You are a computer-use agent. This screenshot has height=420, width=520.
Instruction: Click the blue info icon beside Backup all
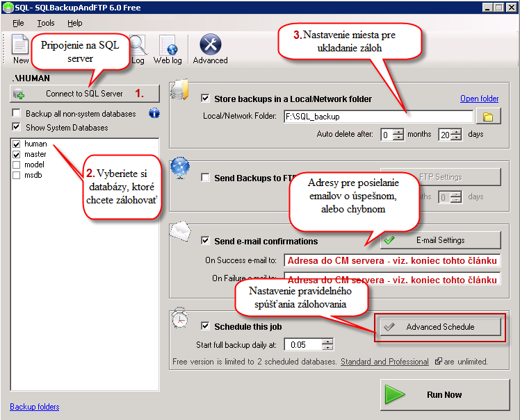point(154,114)
